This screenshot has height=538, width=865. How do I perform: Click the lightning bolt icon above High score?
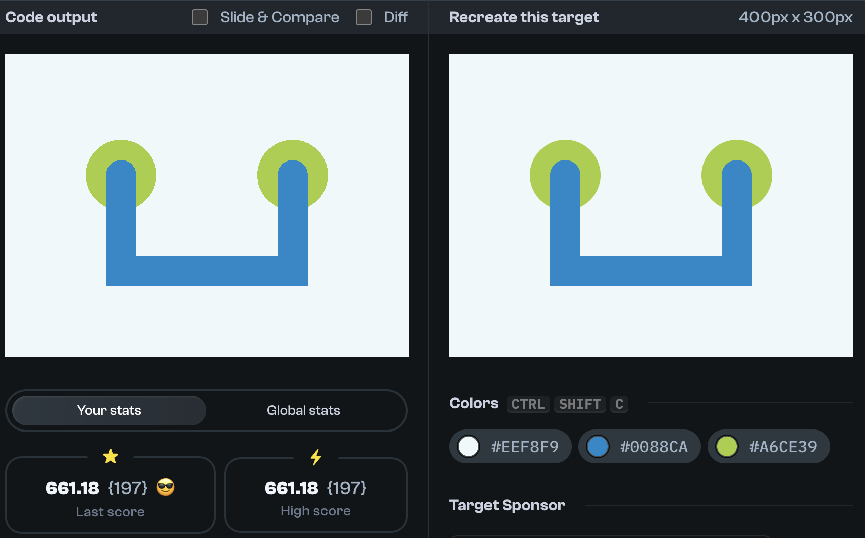316,457
